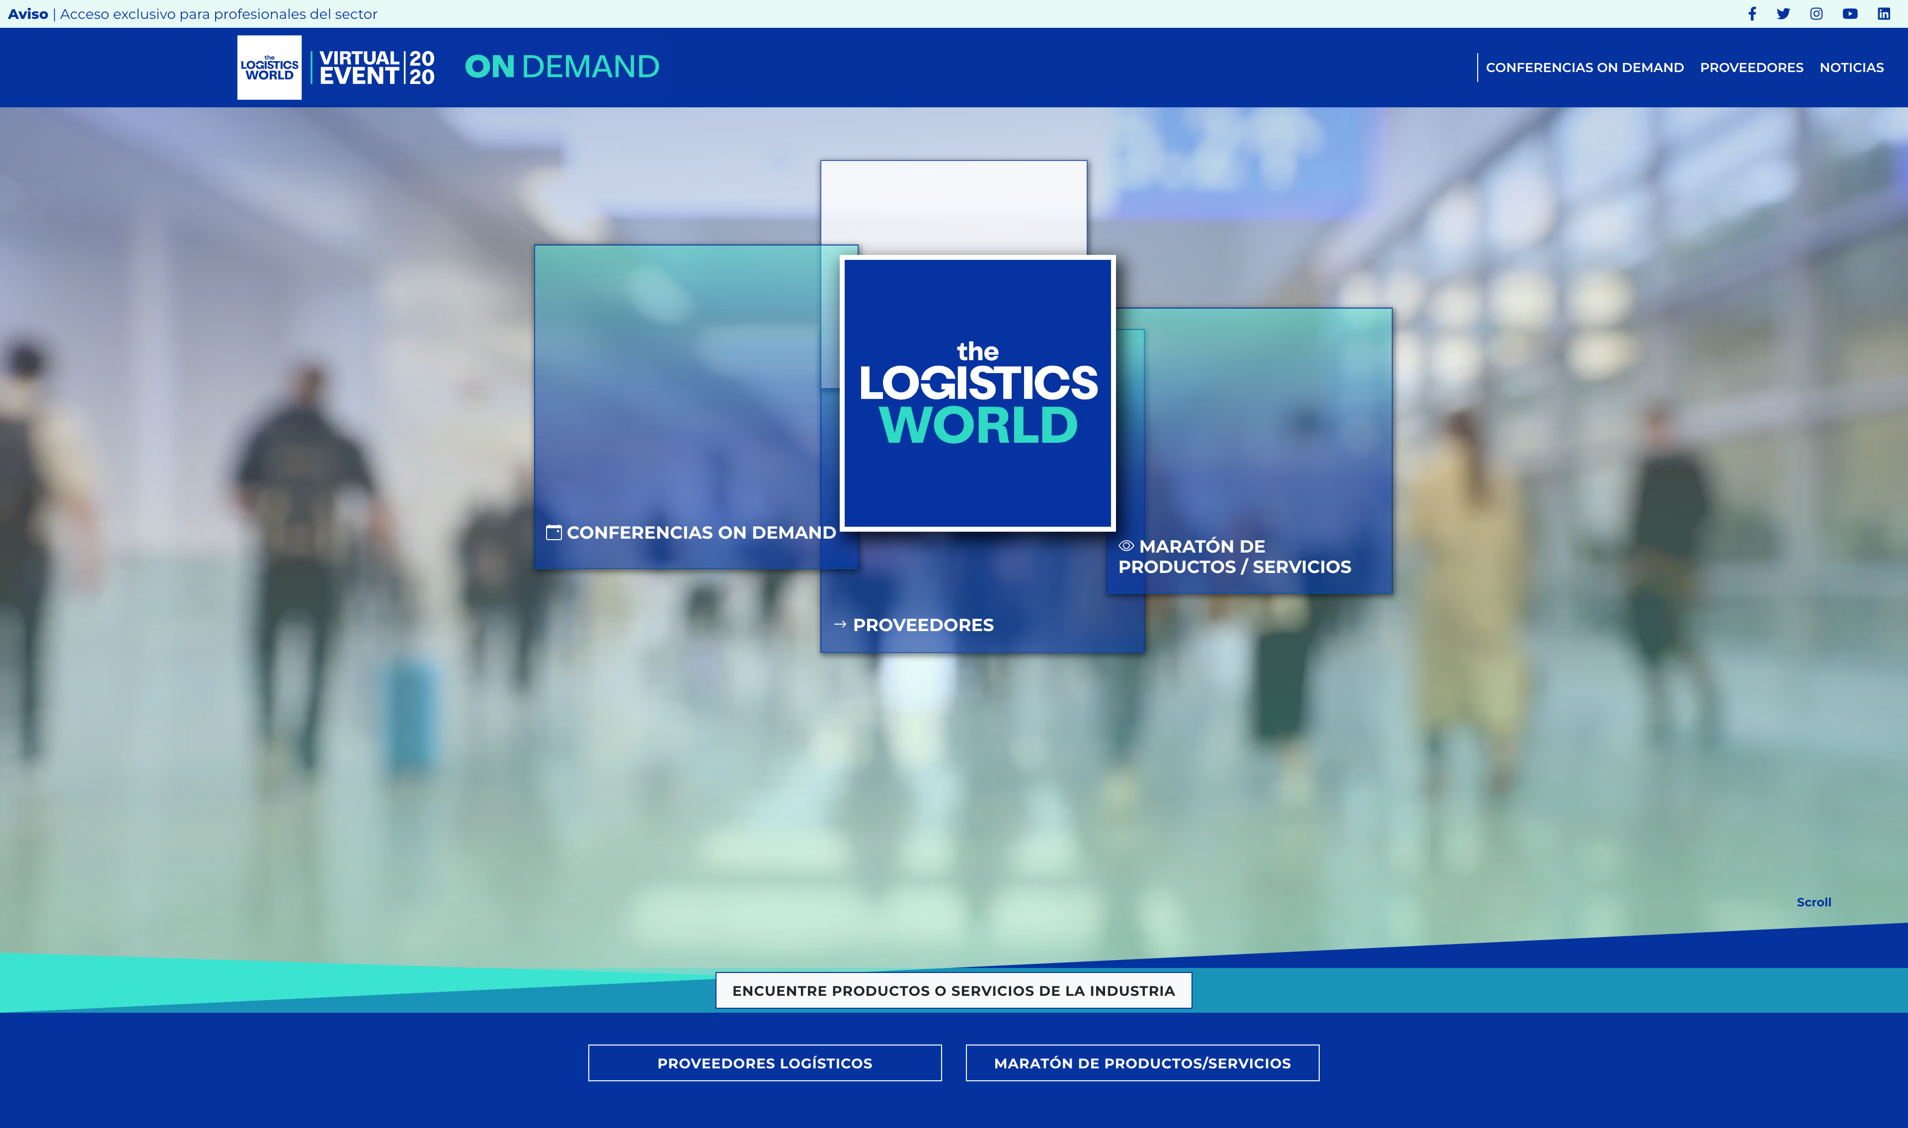Open the Facebook social icon
The image size is (1908, 1128).
pos(1751,14)
